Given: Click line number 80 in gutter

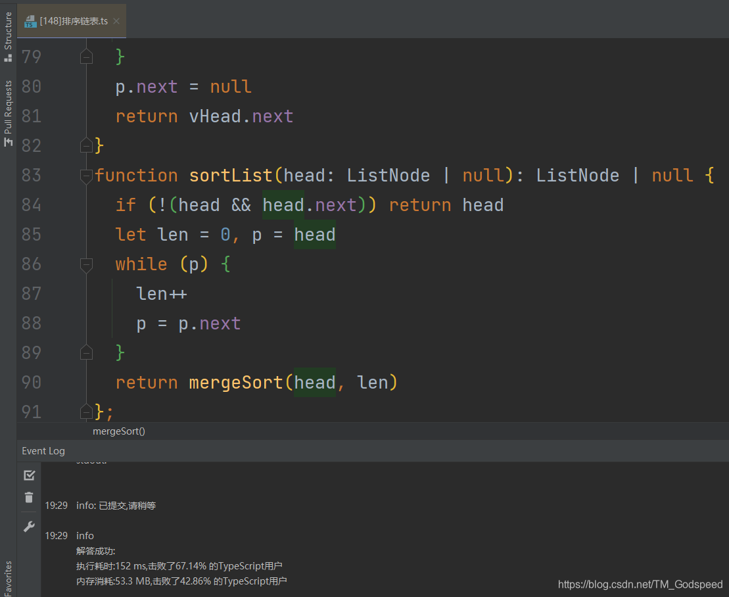Looking at the screenshot, I should [31, 87].
